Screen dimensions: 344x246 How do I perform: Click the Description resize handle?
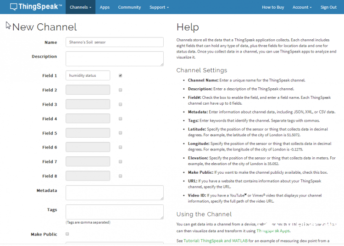point(162,64)
